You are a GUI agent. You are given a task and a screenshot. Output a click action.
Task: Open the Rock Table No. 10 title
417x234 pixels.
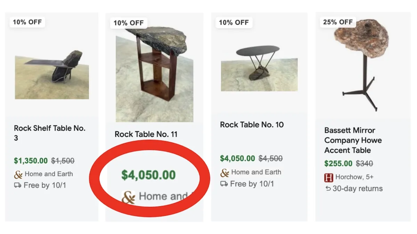pyautogui.click(x=252, y=125)
